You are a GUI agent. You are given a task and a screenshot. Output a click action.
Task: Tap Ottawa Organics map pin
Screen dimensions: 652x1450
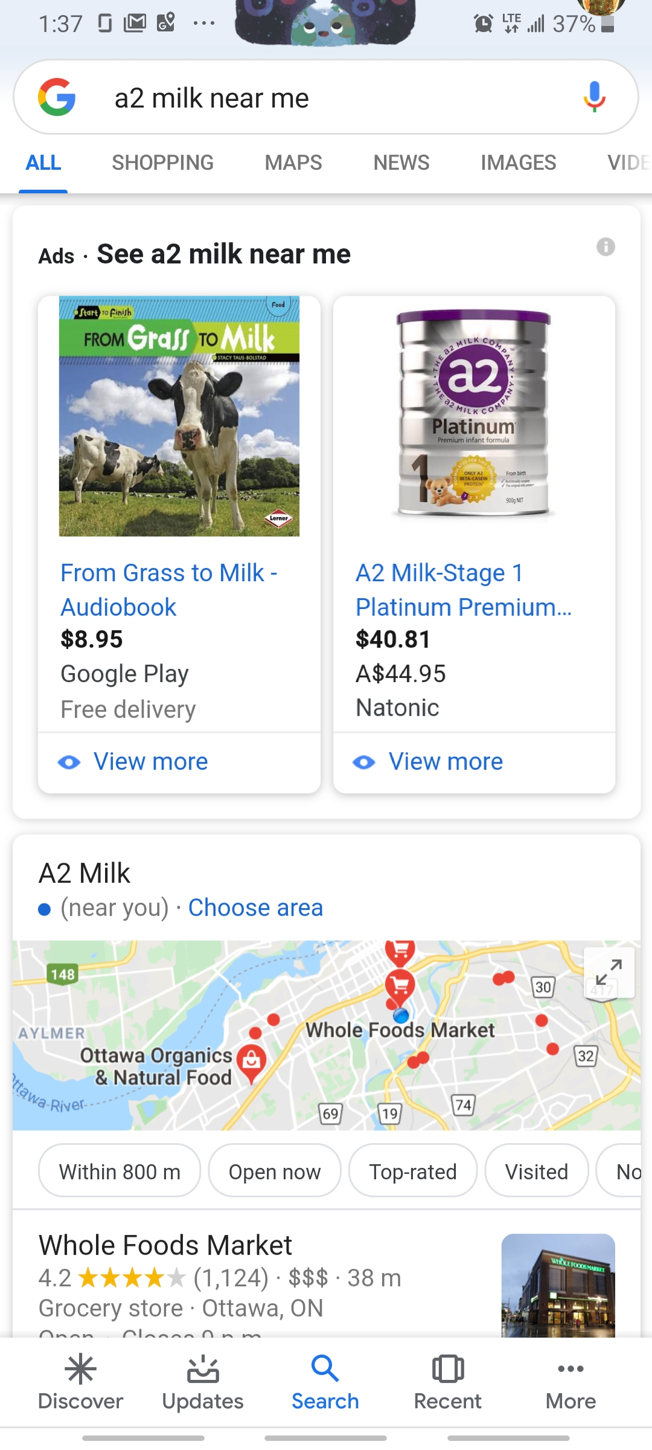(251, 1061)
